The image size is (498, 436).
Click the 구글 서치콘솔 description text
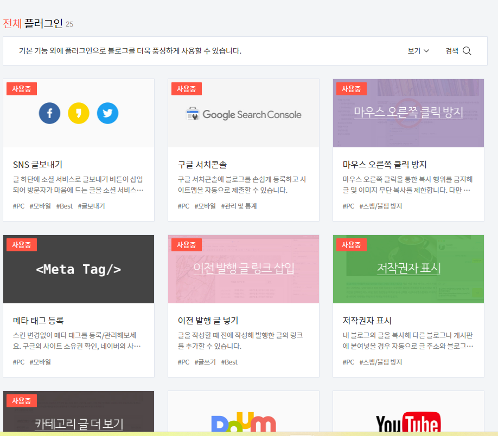click(242, 185)
